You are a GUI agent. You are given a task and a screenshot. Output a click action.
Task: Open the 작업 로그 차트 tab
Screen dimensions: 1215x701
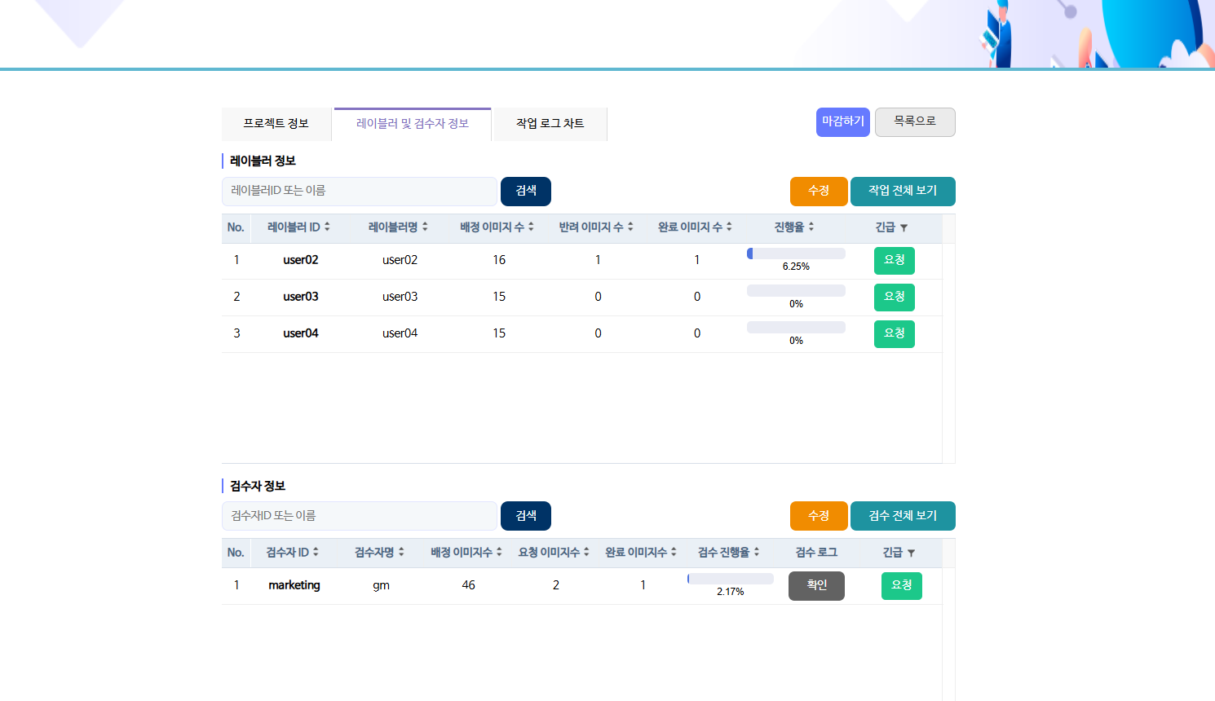[550, 124]
